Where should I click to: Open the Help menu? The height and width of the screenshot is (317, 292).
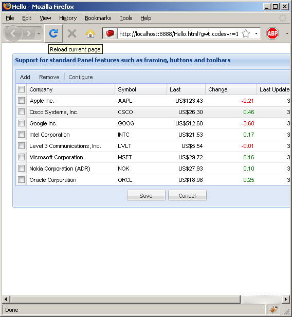pyautogui.click(x=145, y=18)
